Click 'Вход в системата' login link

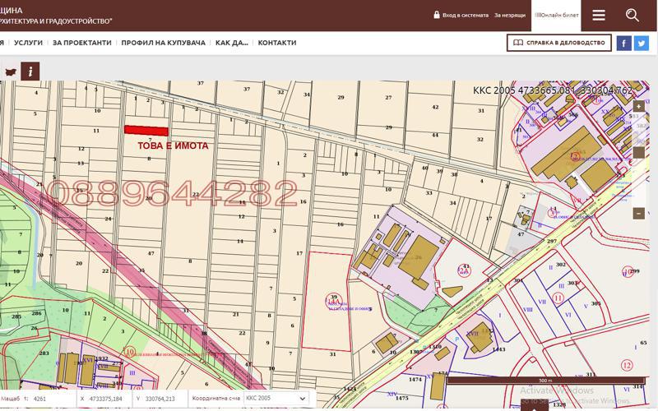(465, 15)
